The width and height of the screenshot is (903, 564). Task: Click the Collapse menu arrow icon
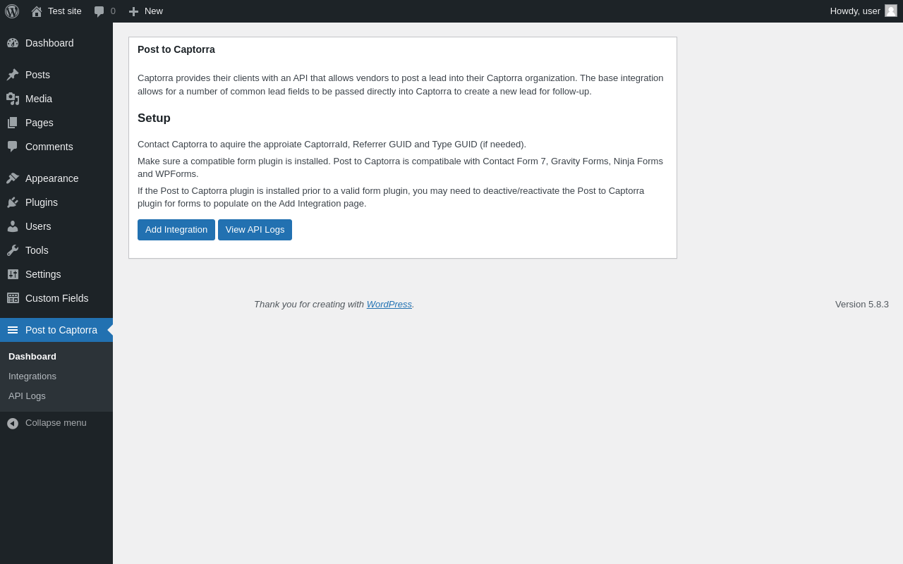(x=13, y=424)
